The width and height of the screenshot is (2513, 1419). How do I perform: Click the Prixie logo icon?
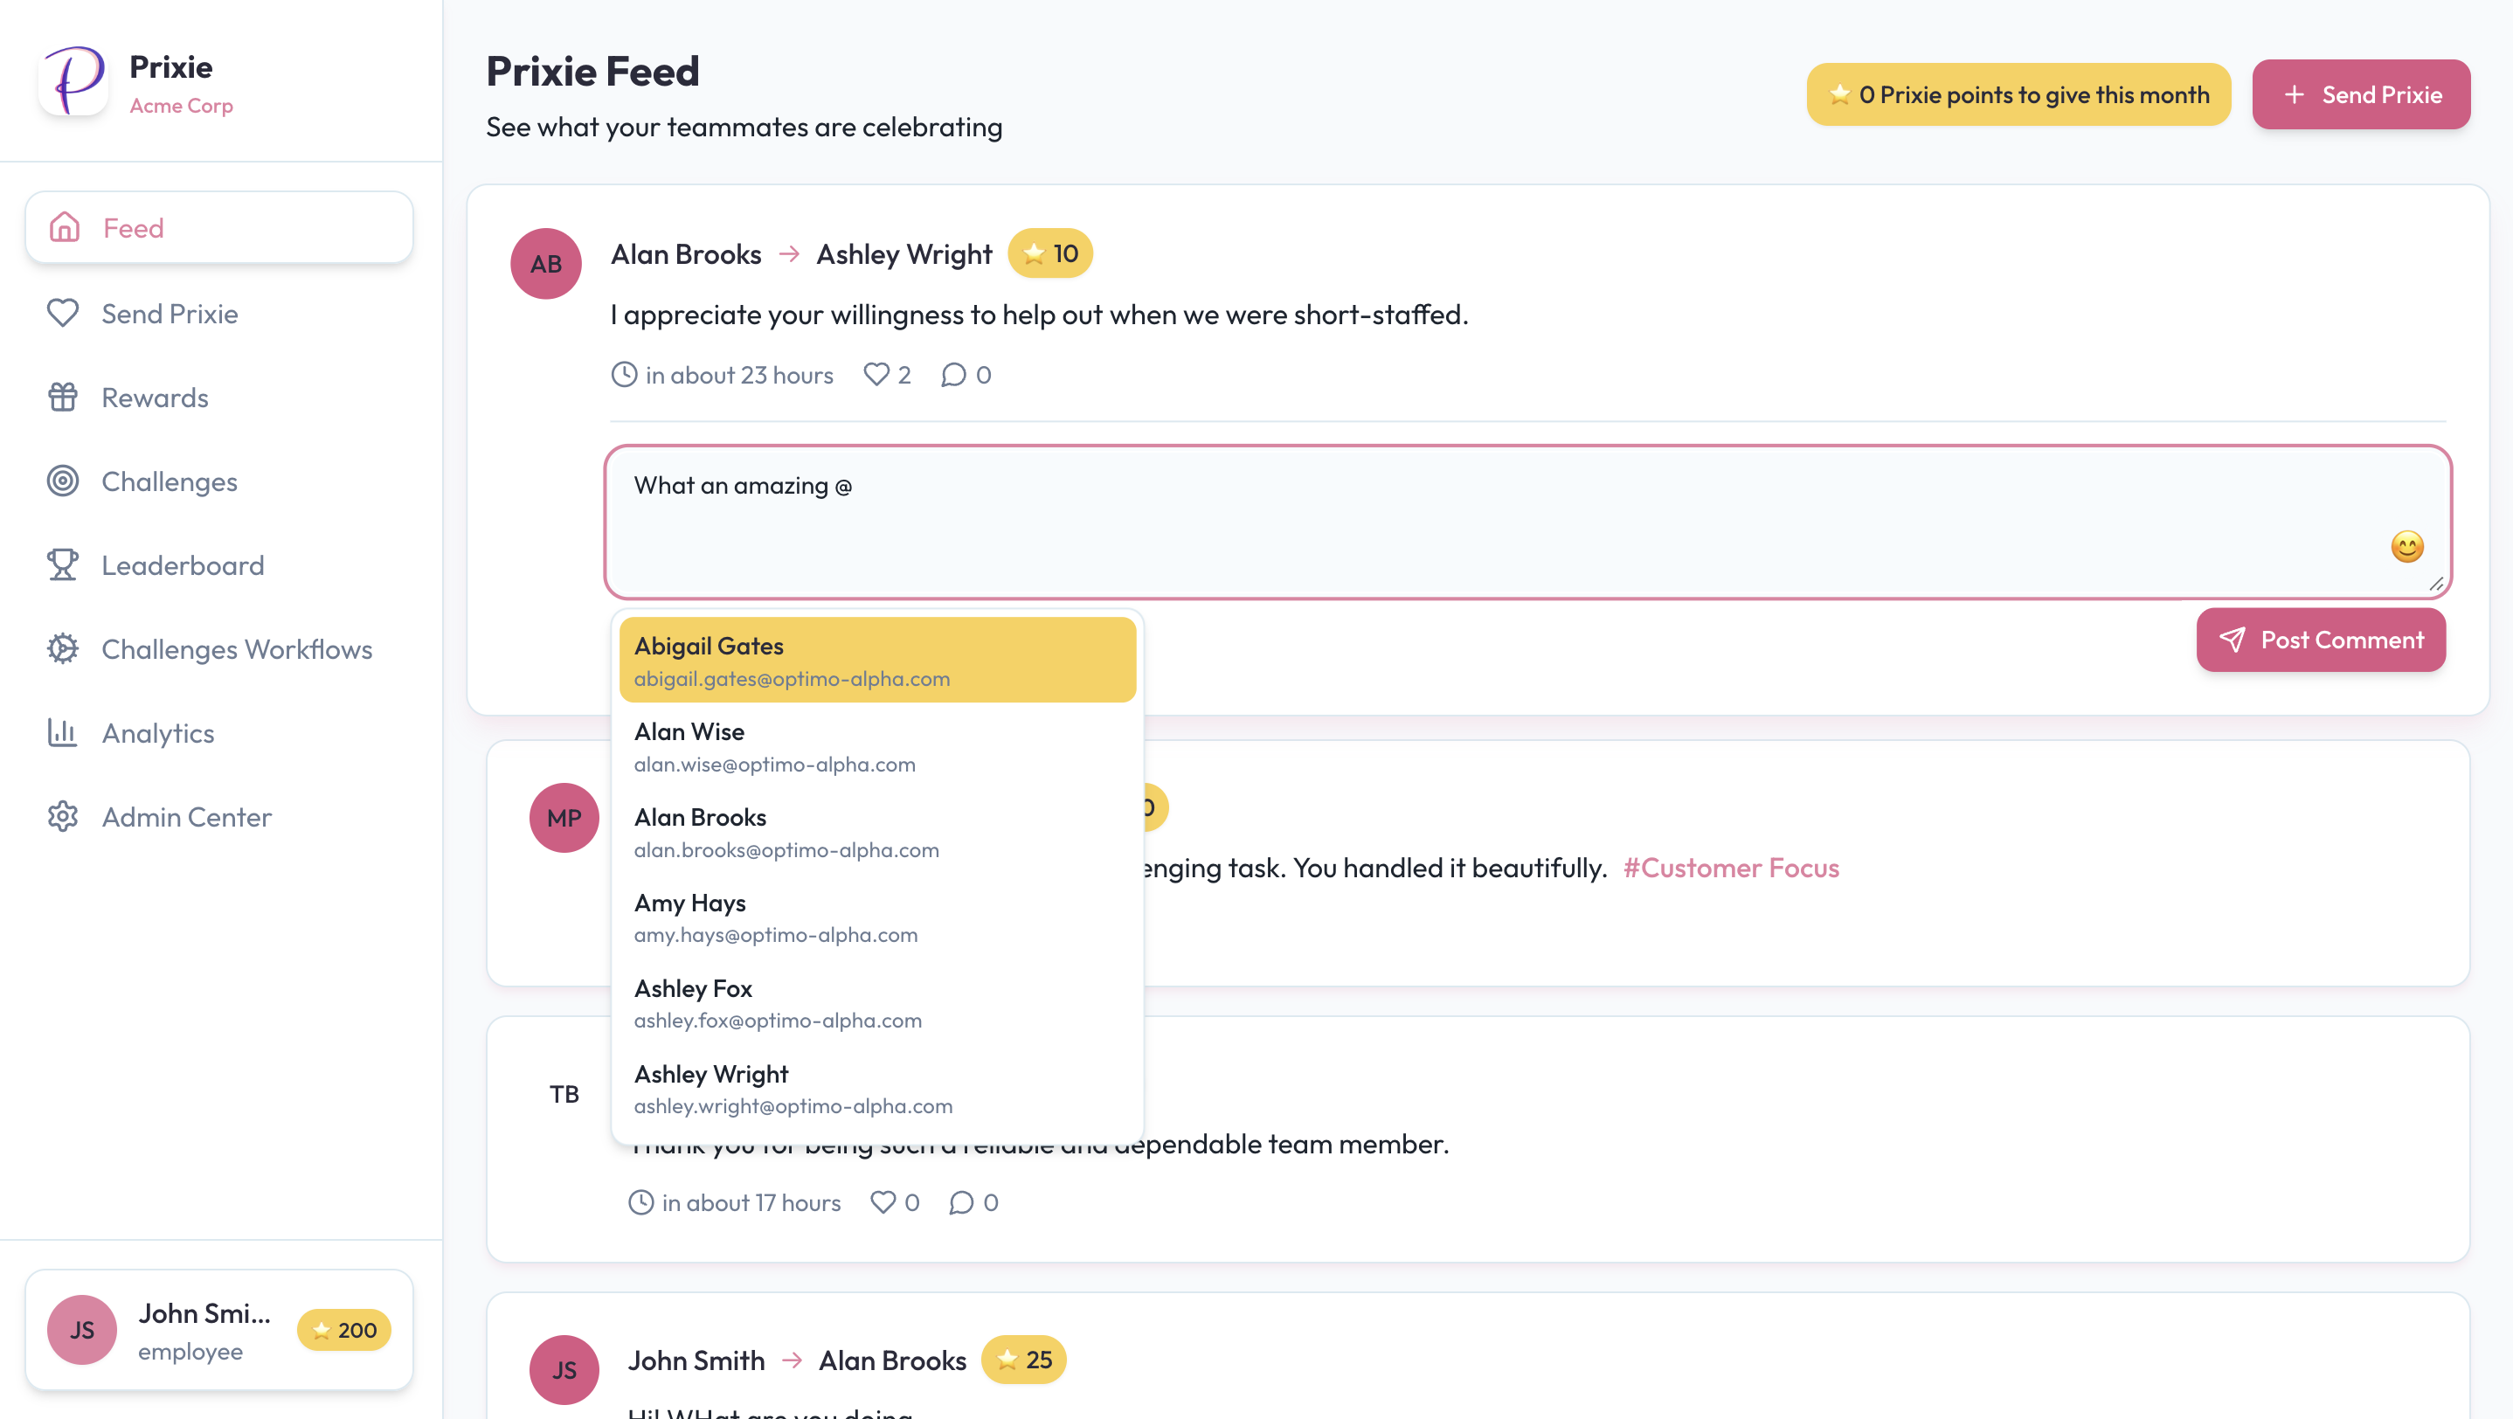(x=74, y=82)
